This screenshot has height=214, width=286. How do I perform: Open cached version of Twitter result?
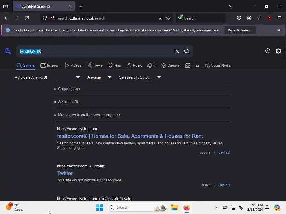click(x=224, y=185)
